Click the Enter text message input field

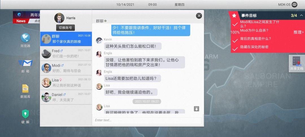tap(147, 120)
